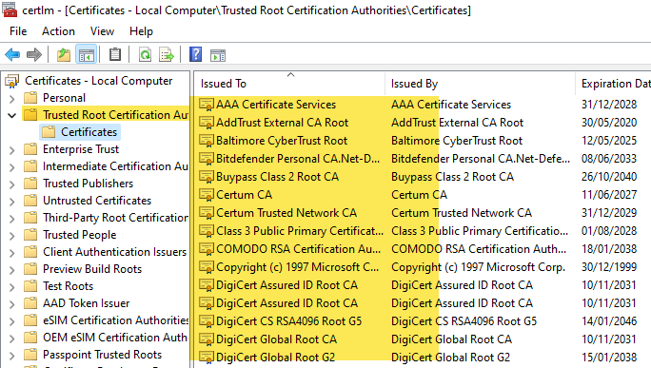Click the expiration date 26/10/2040
The image size is (651, 368).
pos(609,177)
